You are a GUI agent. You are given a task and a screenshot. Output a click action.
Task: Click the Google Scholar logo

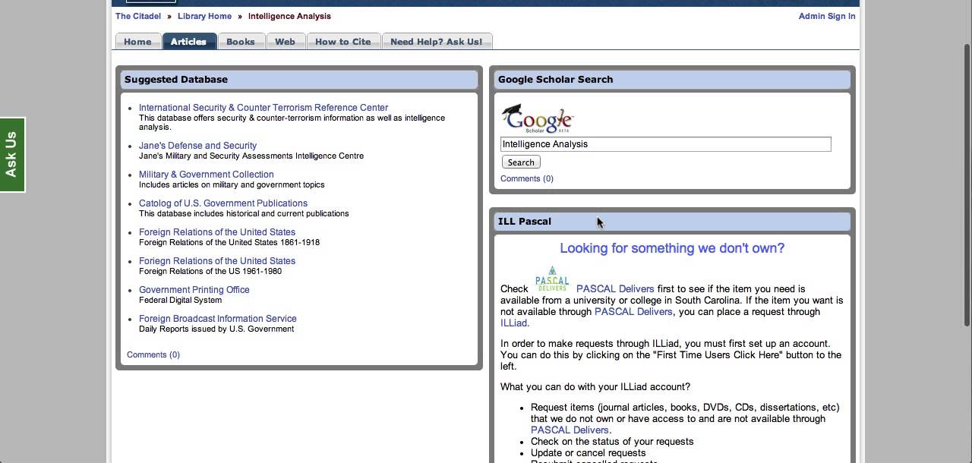[x=538, y=118]
